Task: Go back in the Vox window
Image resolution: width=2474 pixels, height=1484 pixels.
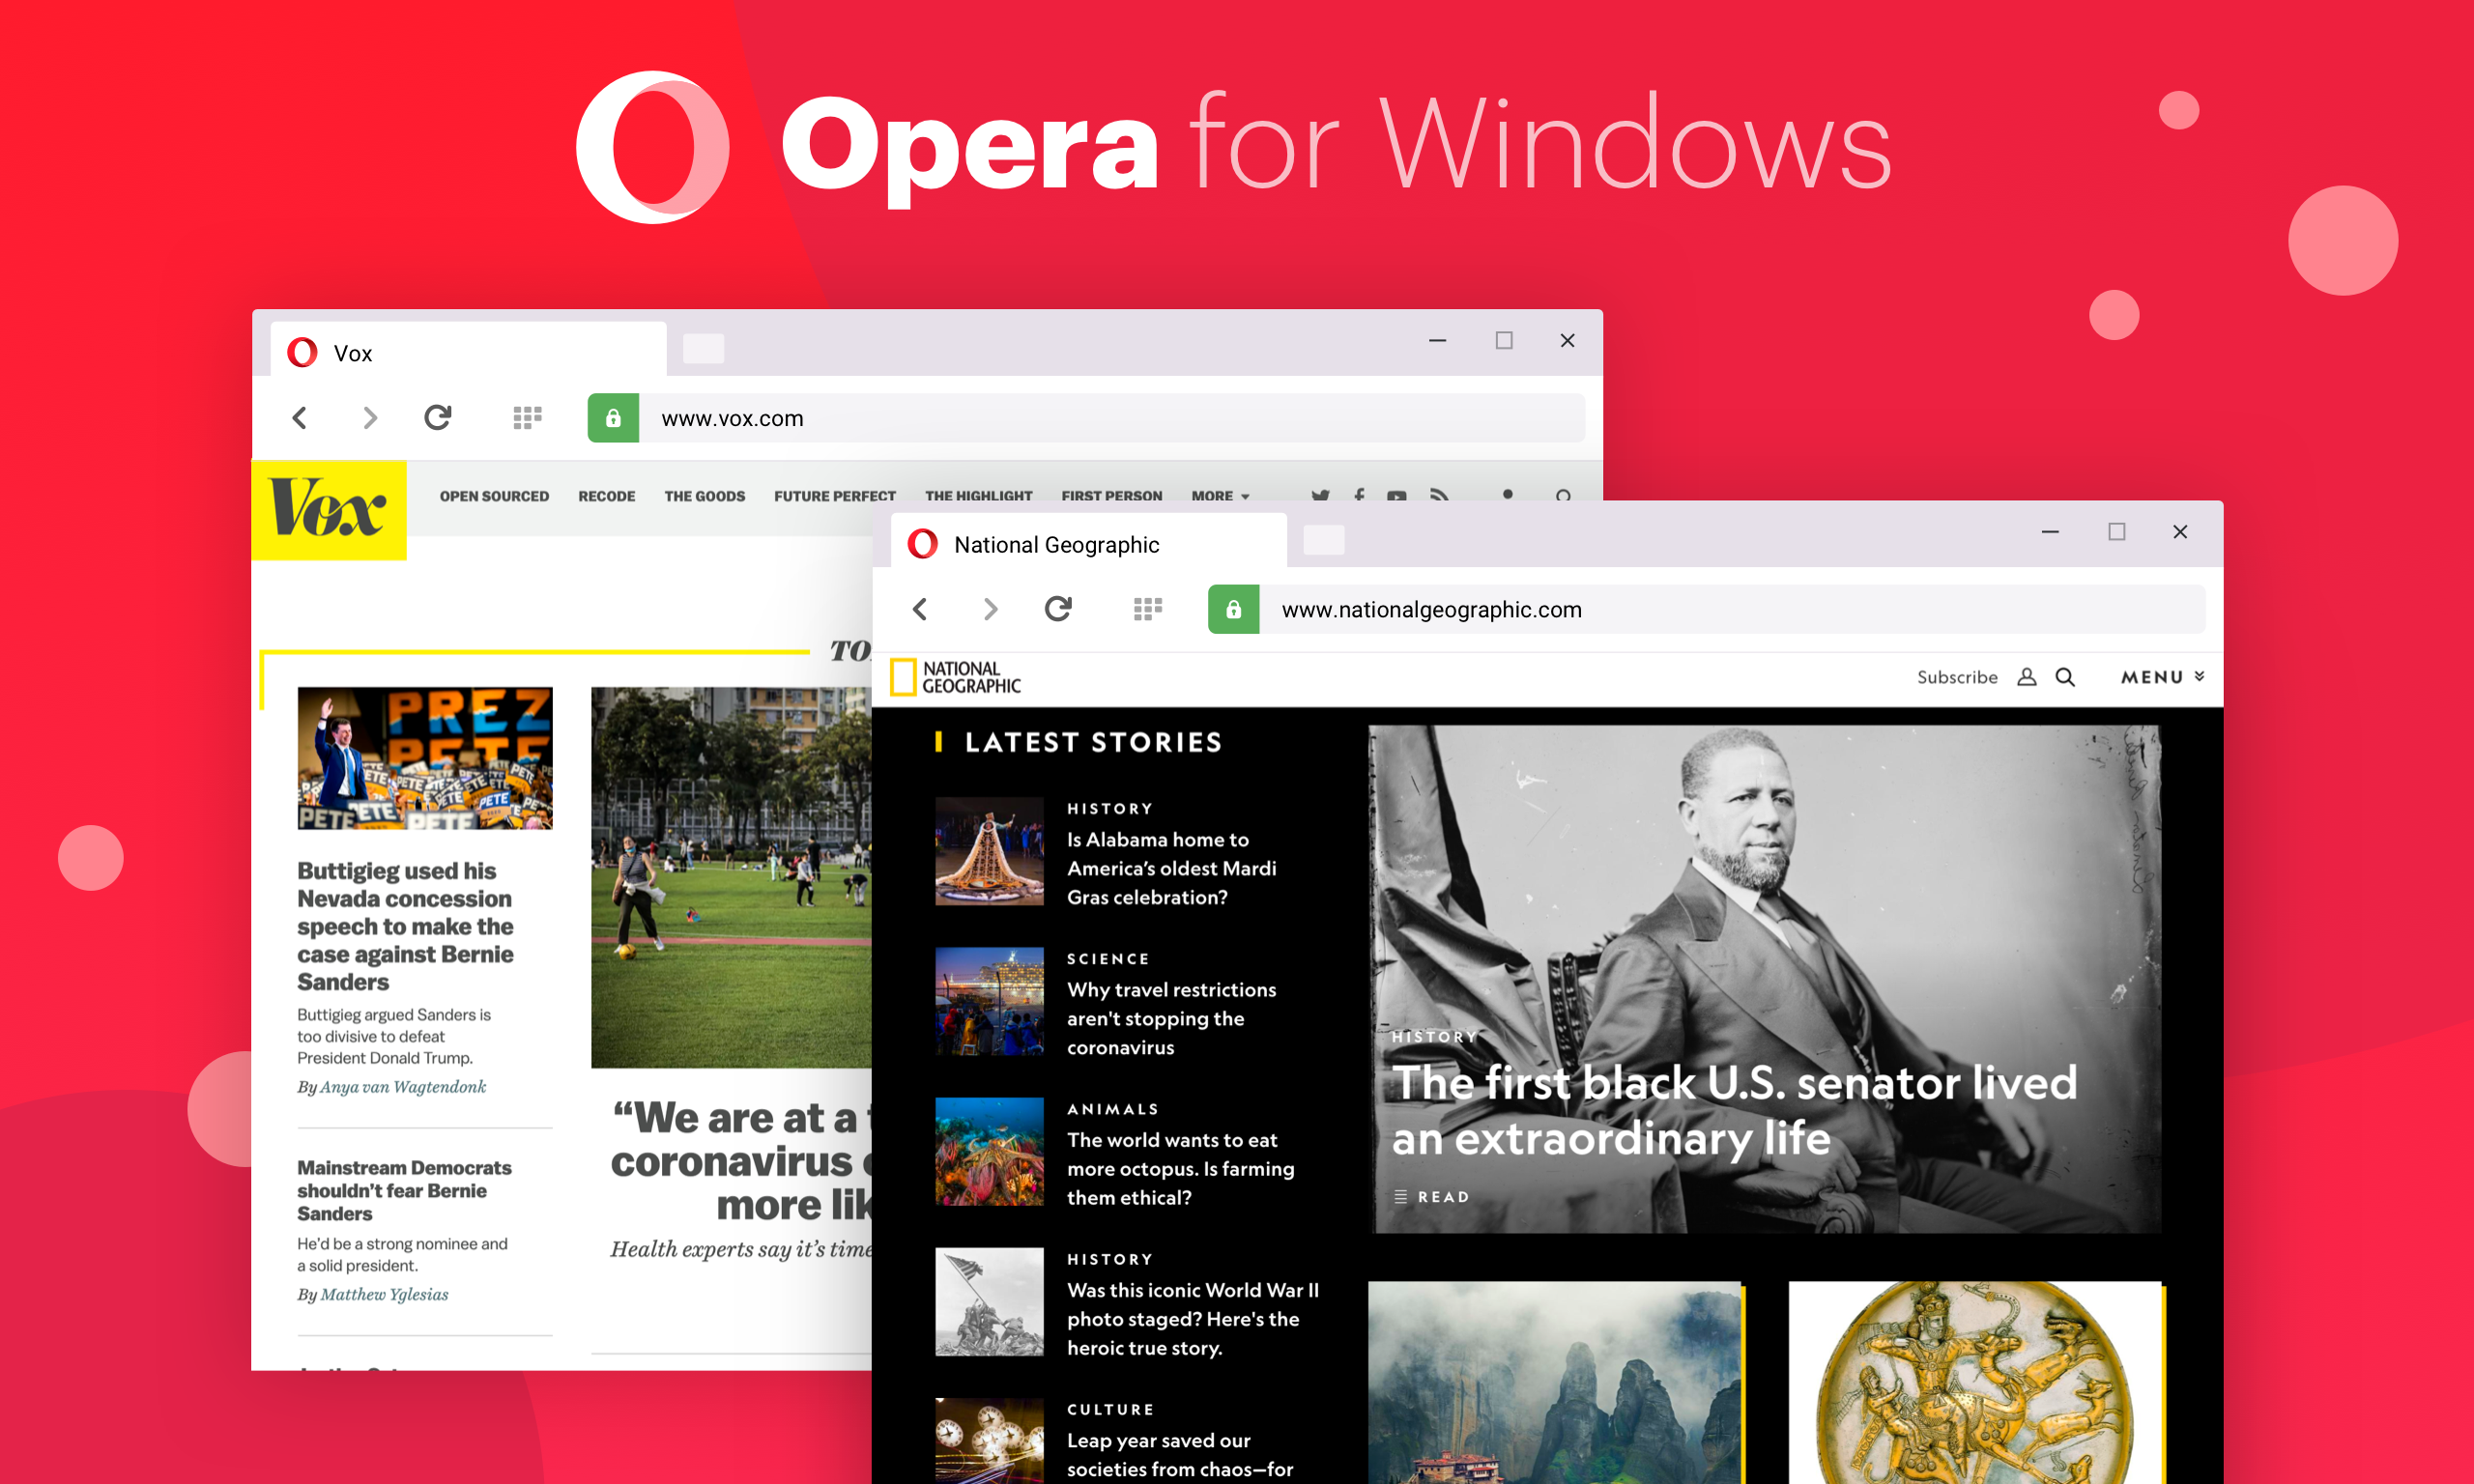Action: point(299,418)
